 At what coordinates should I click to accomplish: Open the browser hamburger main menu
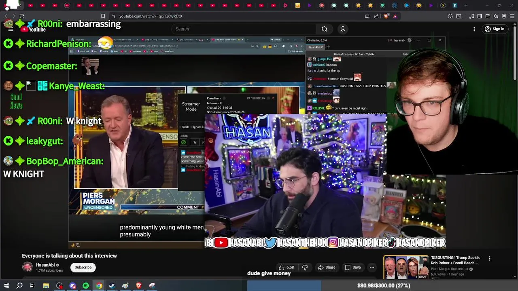pyautogui.click(x=512, y=16)
